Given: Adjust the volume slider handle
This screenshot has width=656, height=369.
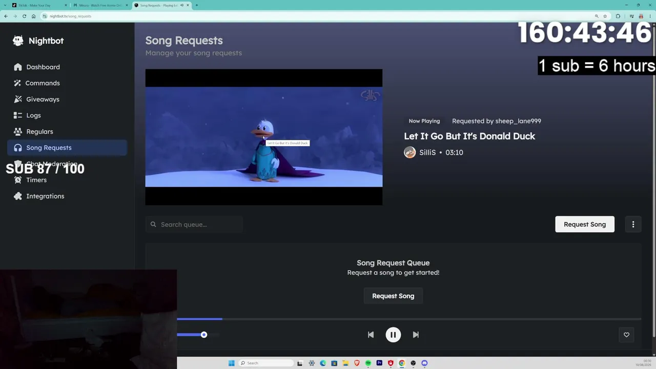Looking at the screenshot, I should coord(204,335).
